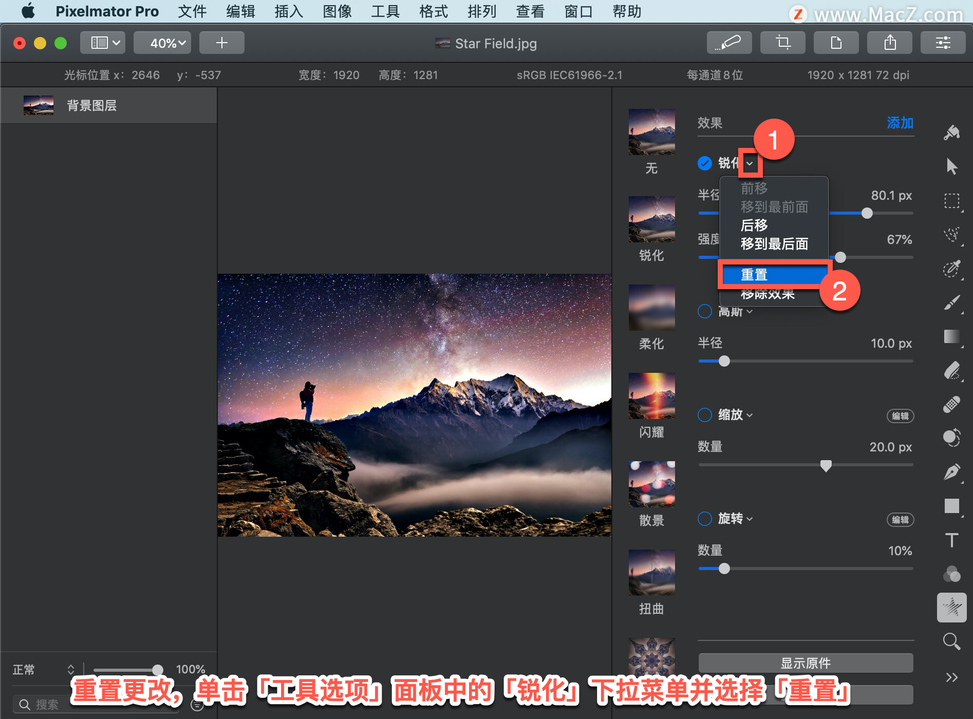Click the layer opacity slider handle
Viewport: 973px width, 719px height.
click(158, 670)
